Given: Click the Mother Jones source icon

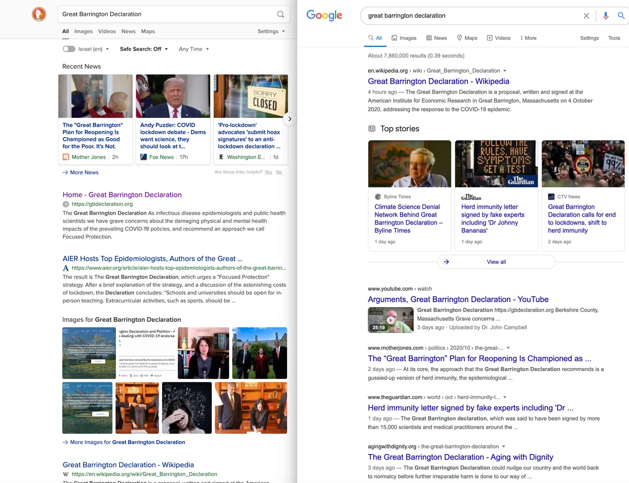Looking at the screenshot, I should tap(66, 157).
